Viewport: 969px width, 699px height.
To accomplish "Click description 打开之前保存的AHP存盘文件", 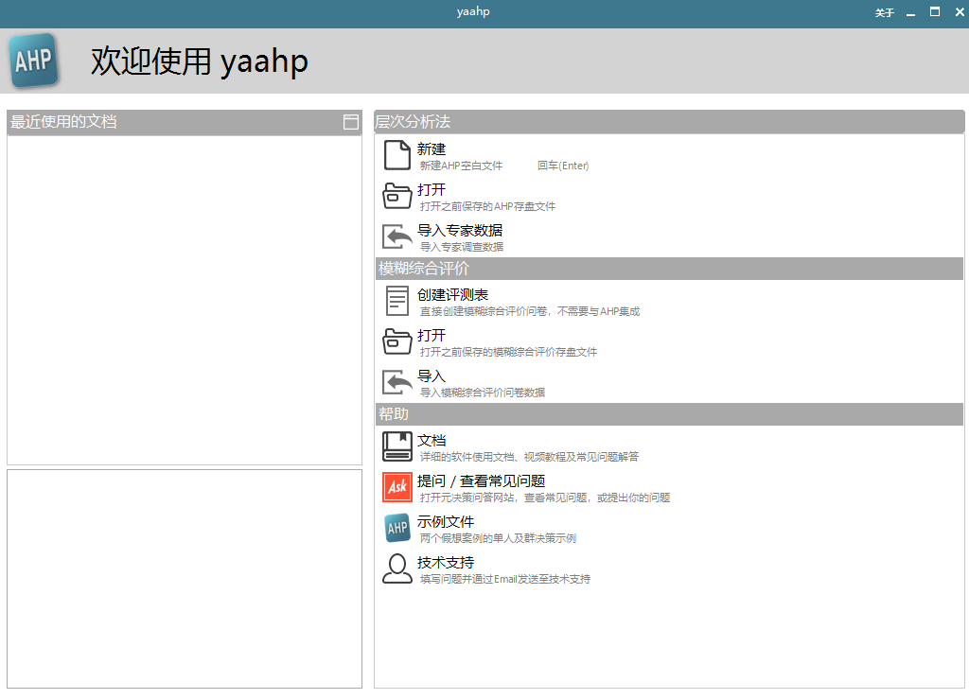I will (487, 206).
